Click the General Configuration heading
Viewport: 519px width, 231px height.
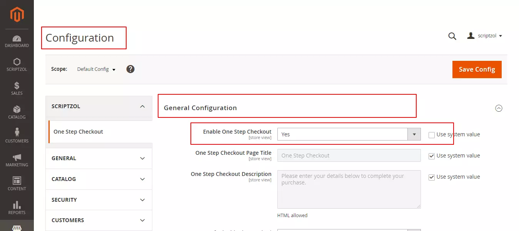coord(200,108)
